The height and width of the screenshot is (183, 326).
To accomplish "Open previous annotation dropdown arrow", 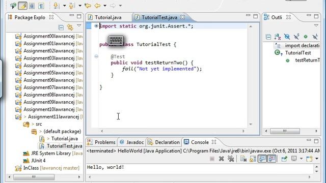I will pos(80,6).
